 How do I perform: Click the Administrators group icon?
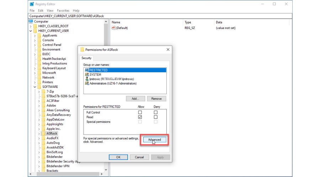coord(87,83)
